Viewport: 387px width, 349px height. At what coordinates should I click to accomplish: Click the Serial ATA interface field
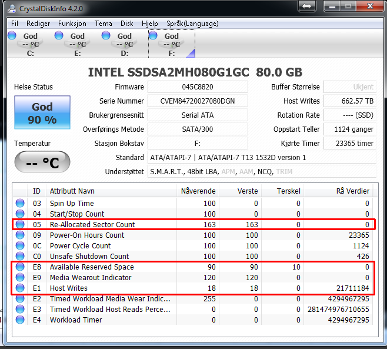pos(198,115)
